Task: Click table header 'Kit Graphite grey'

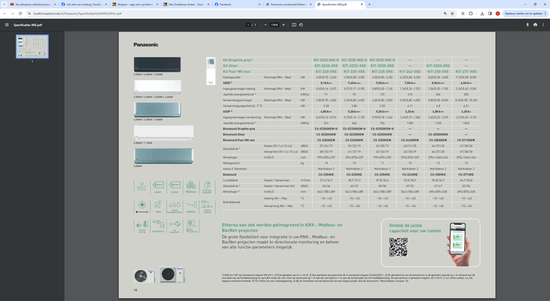Action: click(237, 60)
